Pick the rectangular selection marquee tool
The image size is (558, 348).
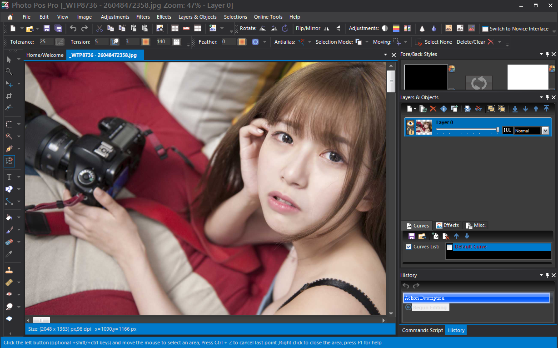point(9,124)
